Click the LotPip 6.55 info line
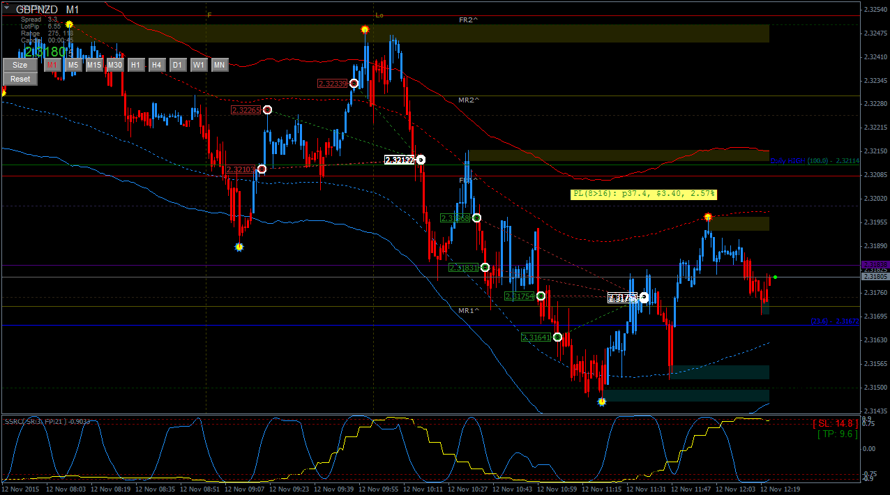 (40, 26)
